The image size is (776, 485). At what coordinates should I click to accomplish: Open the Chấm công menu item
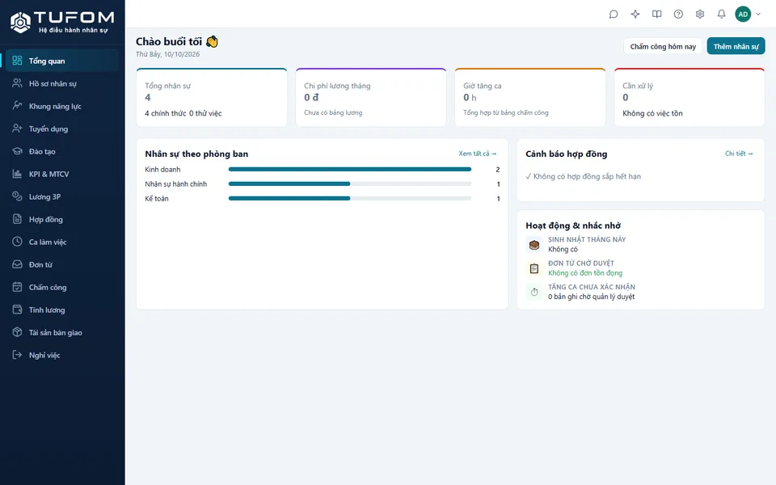pos(62,287)
